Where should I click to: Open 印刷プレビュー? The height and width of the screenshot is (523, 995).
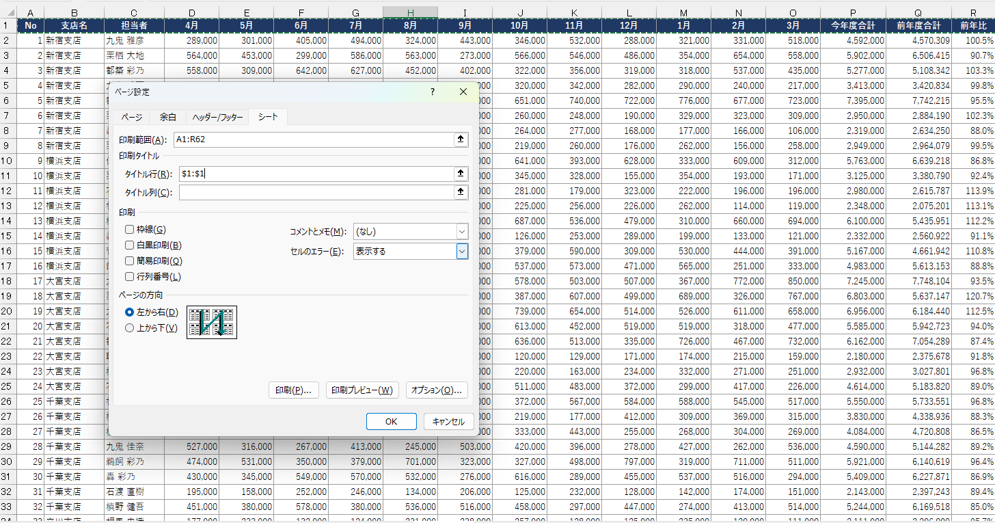[362, 390]
